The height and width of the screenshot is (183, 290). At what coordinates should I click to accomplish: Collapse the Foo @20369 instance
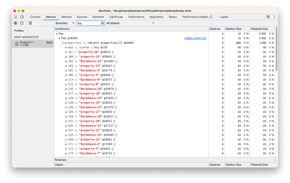click(x=59, y=38)
